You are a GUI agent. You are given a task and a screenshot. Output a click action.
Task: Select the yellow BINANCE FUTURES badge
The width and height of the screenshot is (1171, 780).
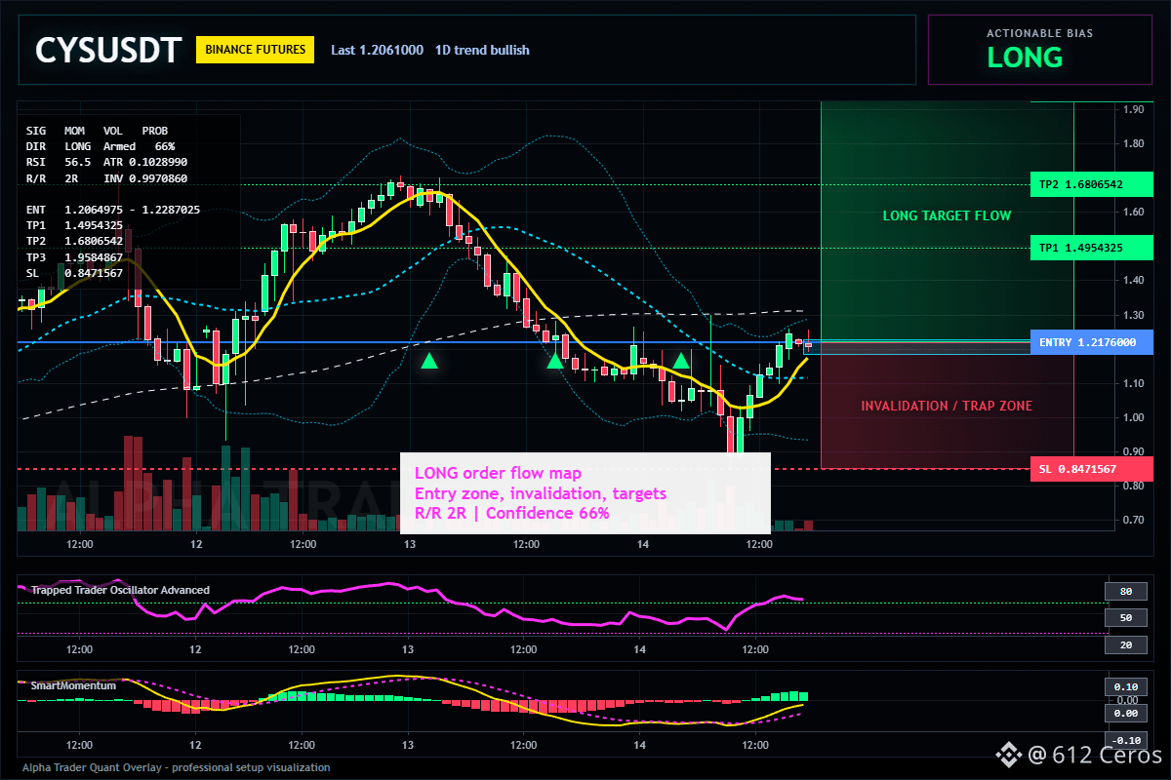coord(255,50)
